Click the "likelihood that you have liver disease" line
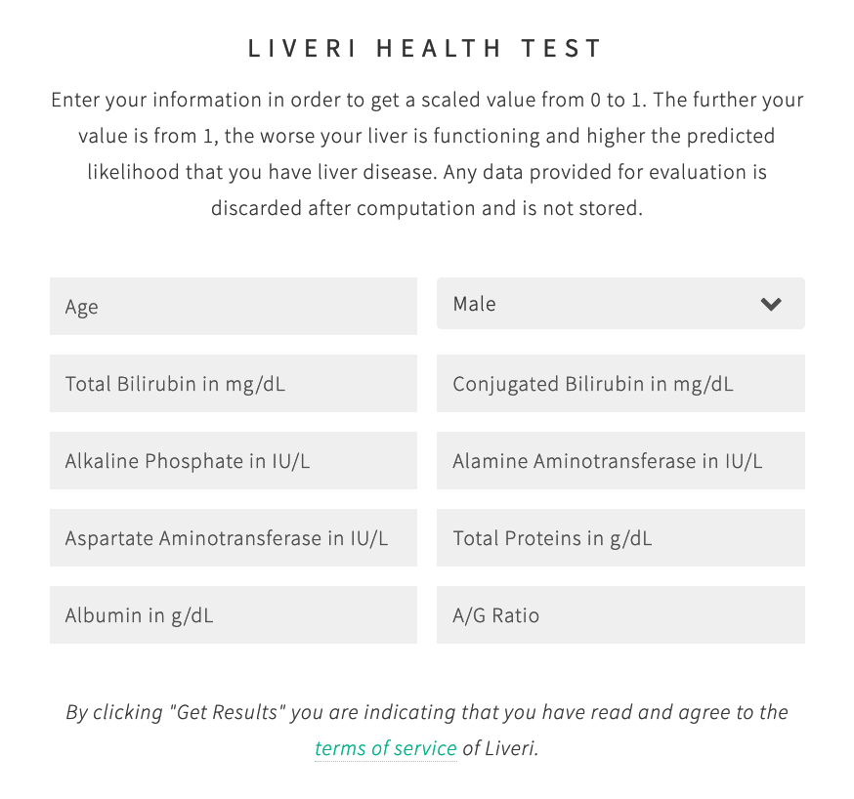The width and height of the screenshot is (854, 799). pyautogui.click(x=427, y=172)
